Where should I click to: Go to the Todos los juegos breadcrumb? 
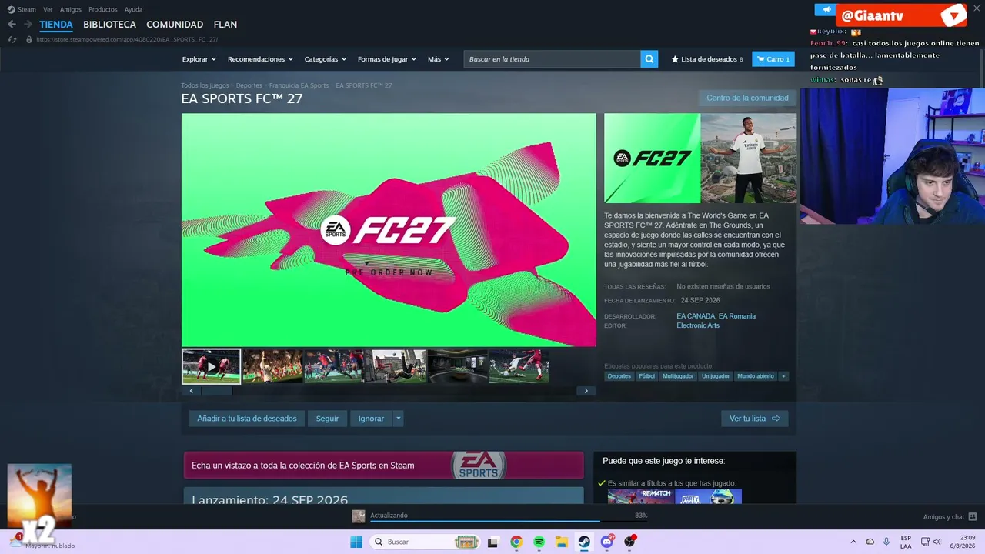click(205, 85)
